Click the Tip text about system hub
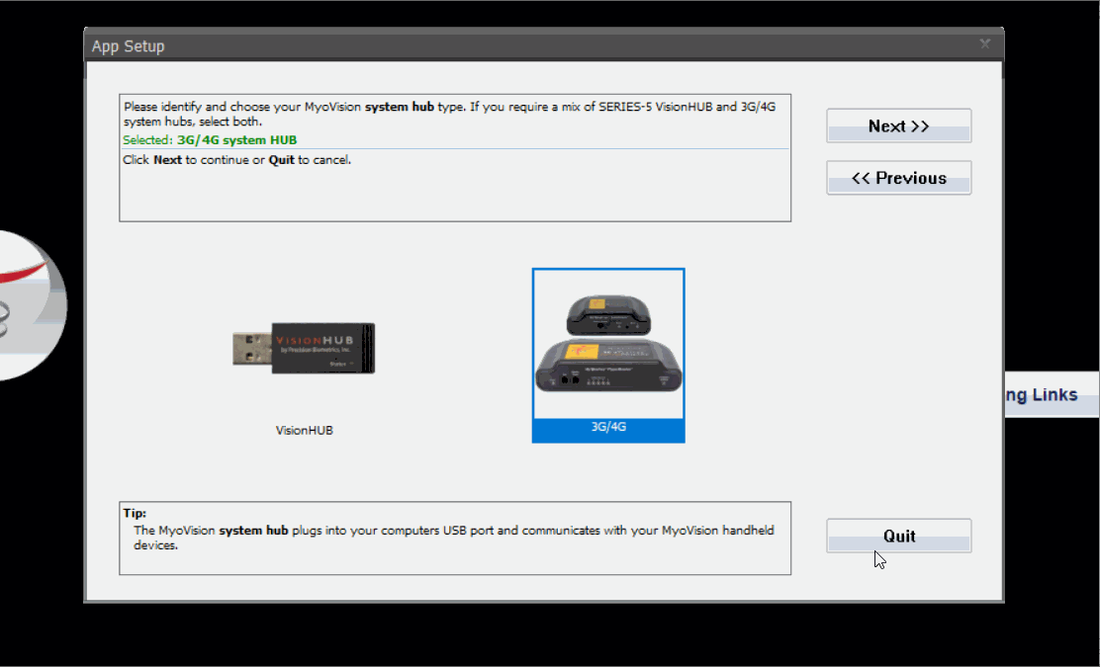 pyautogui.click(x=454, y=538)
